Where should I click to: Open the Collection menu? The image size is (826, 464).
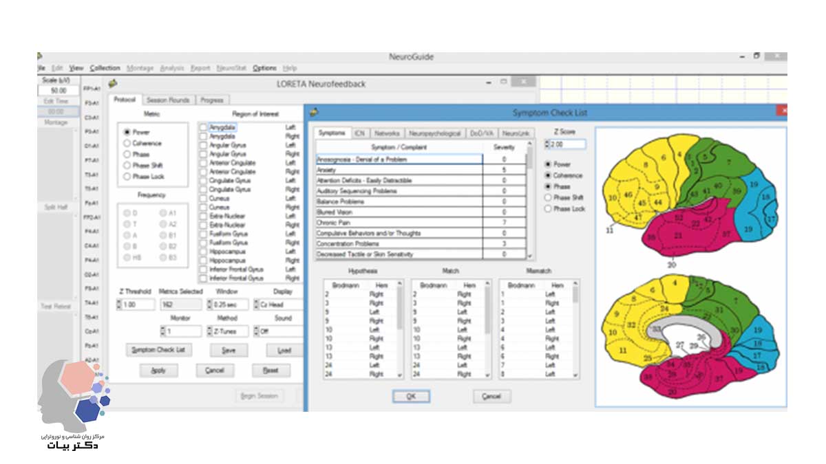tap(105, 68)
